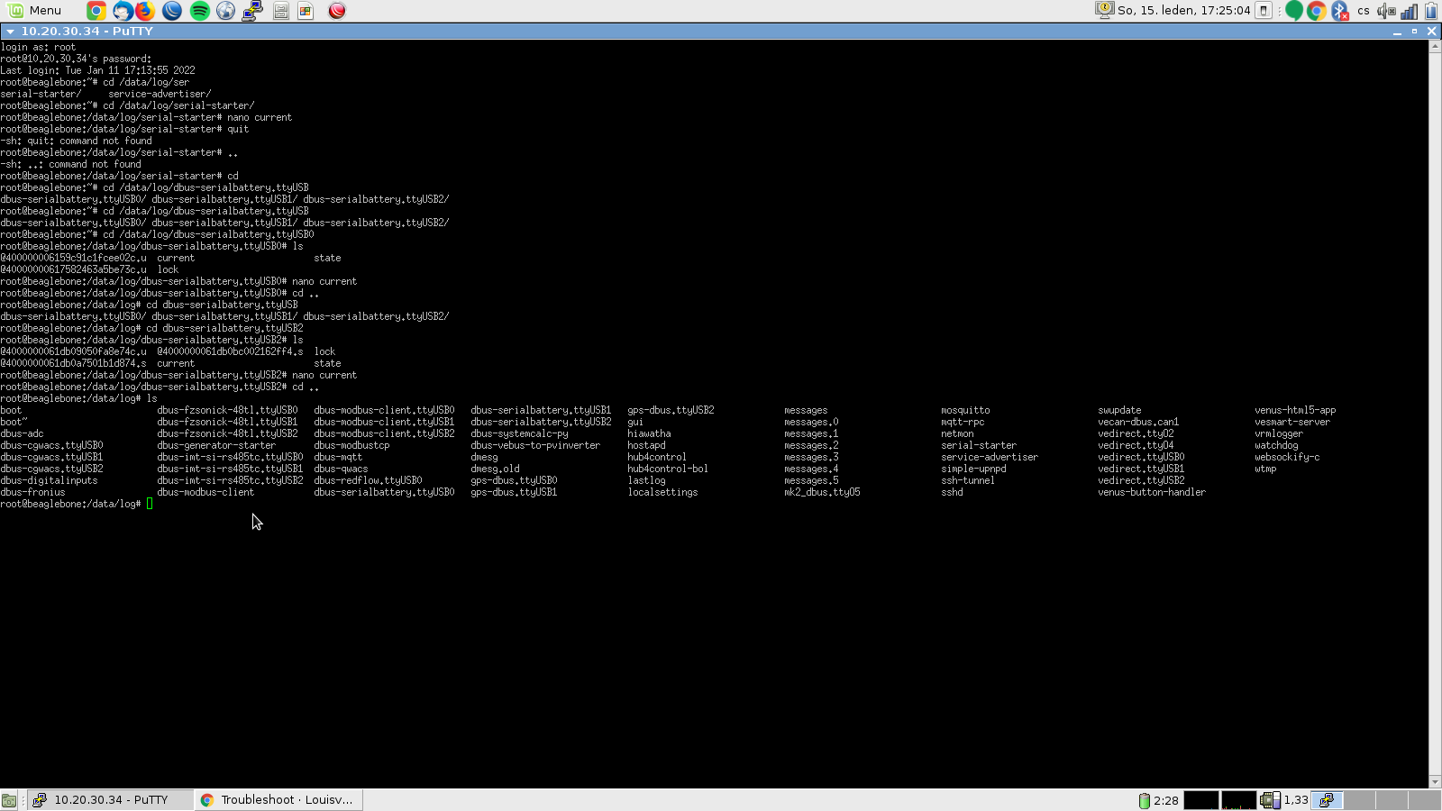This screenshot has width=1442, height=811.
Task: Open the muted volume control icon
Action: [x=1386, y=11]
